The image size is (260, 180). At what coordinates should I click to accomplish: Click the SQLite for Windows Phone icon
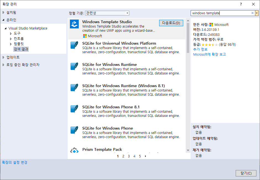(x=74, y=130)
